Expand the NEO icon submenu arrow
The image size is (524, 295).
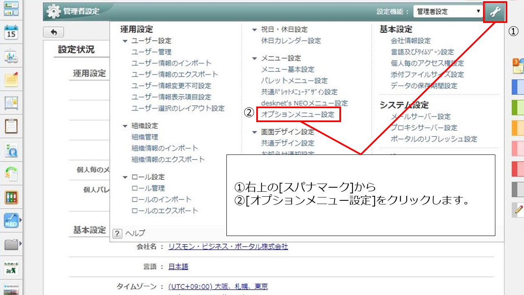point(20,220)
